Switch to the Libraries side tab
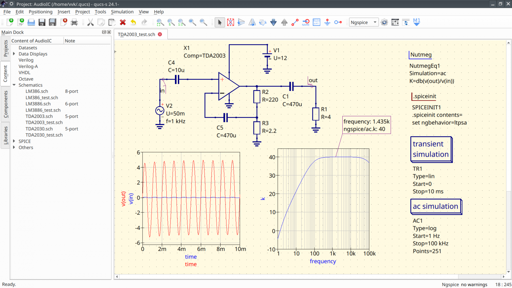The width and height of the screenshot is (512, 288). click(5, 135)
